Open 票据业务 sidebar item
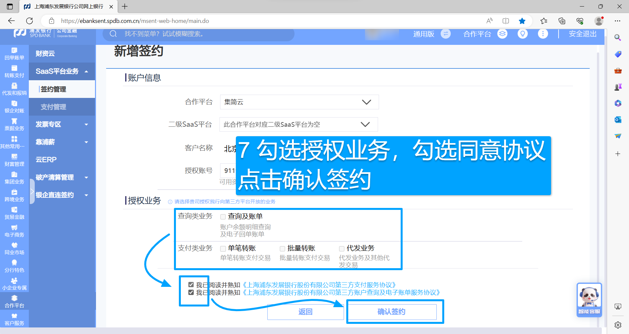 click(14, 124)
